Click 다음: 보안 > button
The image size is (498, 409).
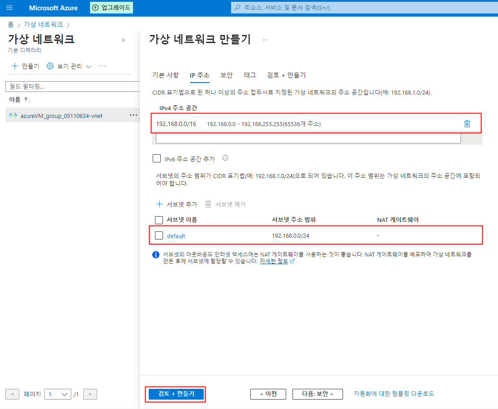point(318,394)
